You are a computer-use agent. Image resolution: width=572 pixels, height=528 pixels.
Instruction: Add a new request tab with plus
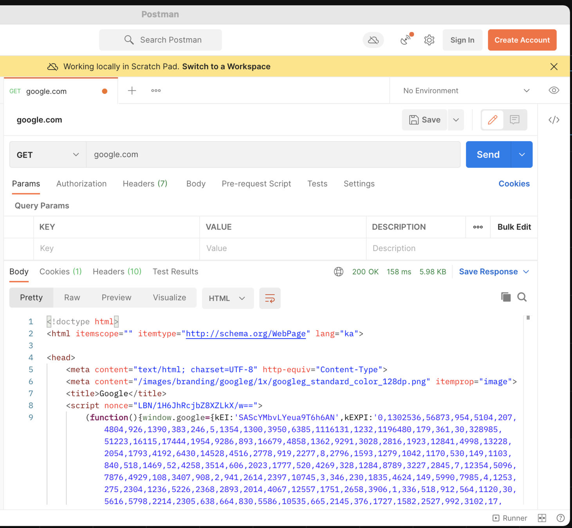(x=132, y=91)
